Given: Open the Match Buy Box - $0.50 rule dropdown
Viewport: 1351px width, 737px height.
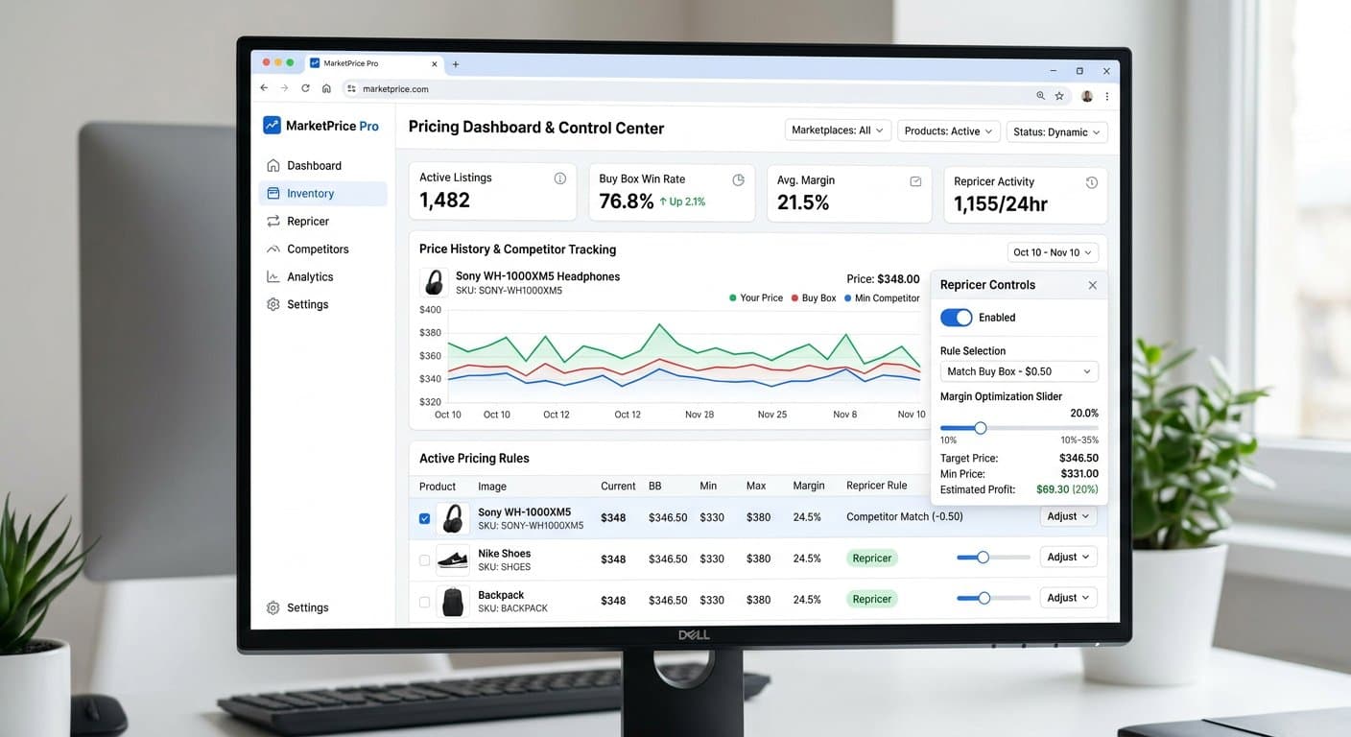Looking at the screenshot, I should point(1019,371).
